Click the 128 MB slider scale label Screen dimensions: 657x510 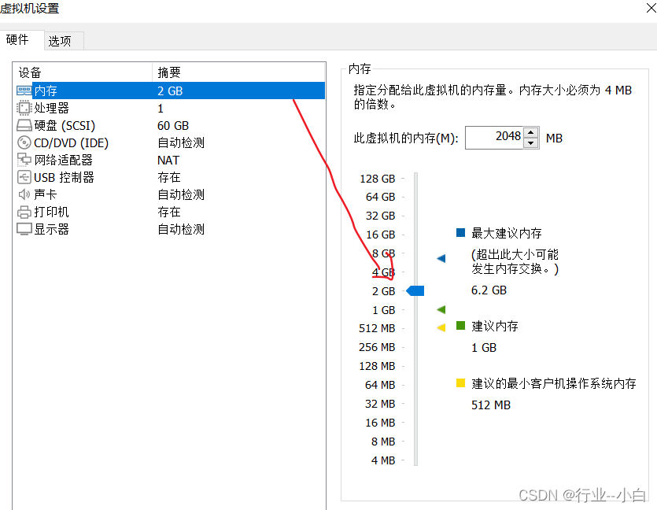pos(377,366)
